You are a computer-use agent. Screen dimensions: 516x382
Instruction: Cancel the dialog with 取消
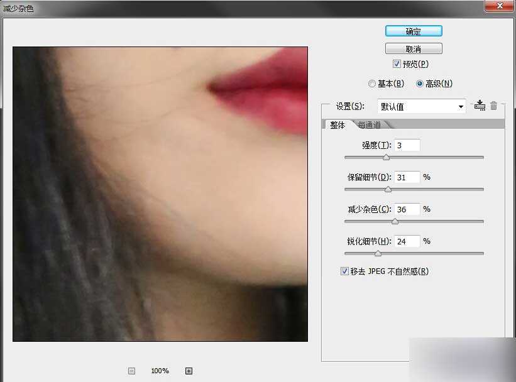414,48
